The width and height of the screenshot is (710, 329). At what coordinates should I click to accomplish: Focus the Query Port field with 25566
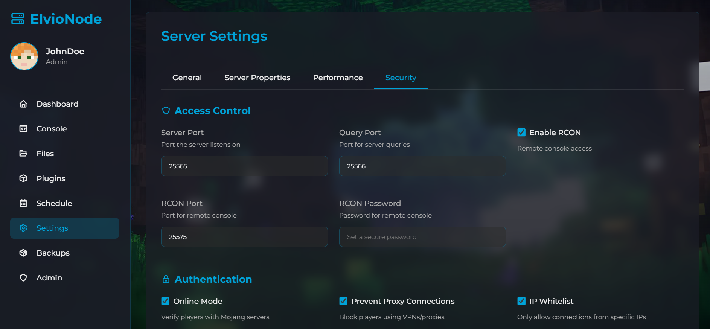coord(422,166)
